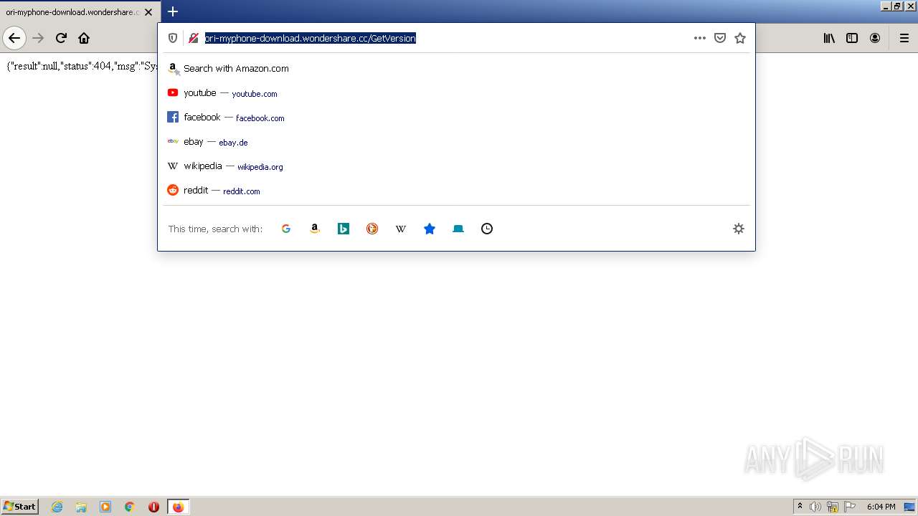
Task: Click the insecure connection lock icon
Action: (193, 38)
